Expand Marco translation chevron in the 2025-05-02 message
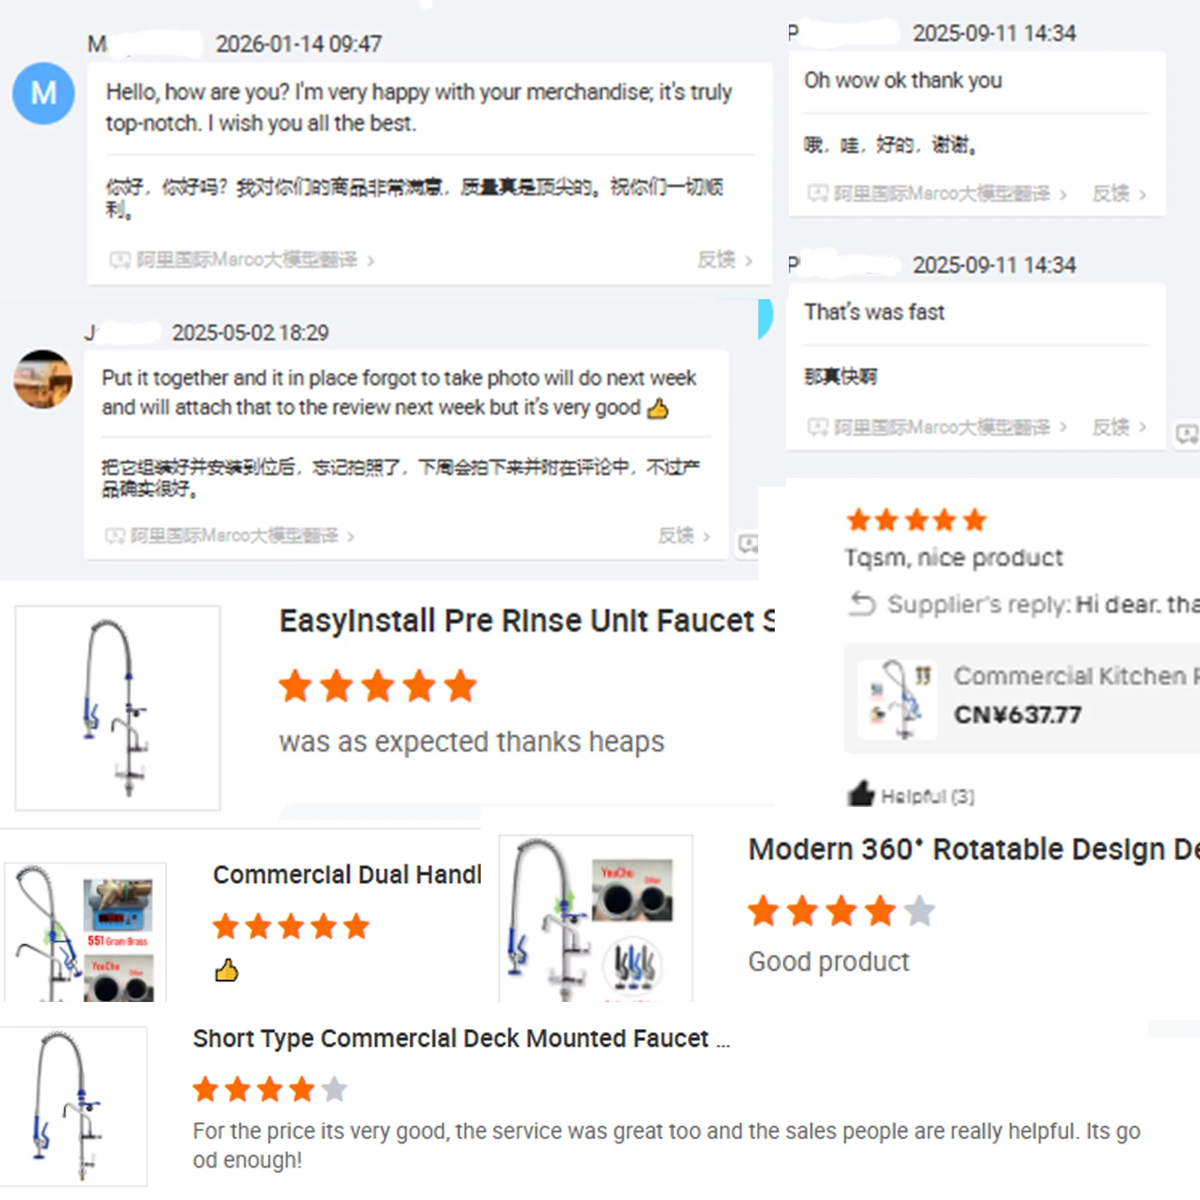 pos(350,536)
